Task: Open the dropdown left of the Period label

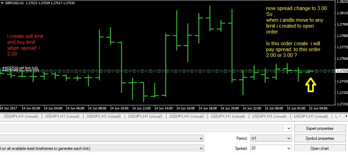Action: coord(201,138)
